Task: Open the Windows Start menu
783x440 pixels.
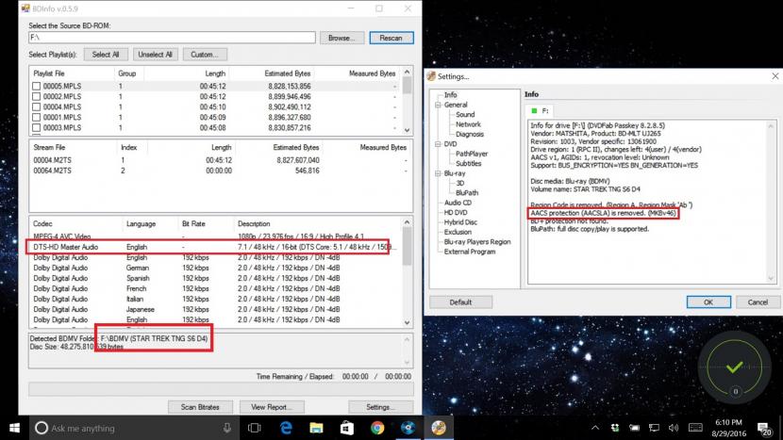Action: tap(13, 428)
